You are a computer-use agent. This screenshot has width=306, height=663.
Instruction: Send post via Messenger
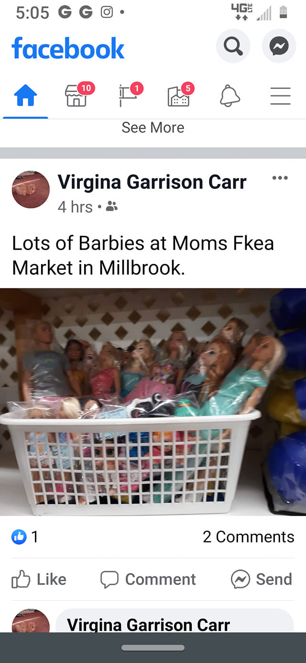(262, 579)
